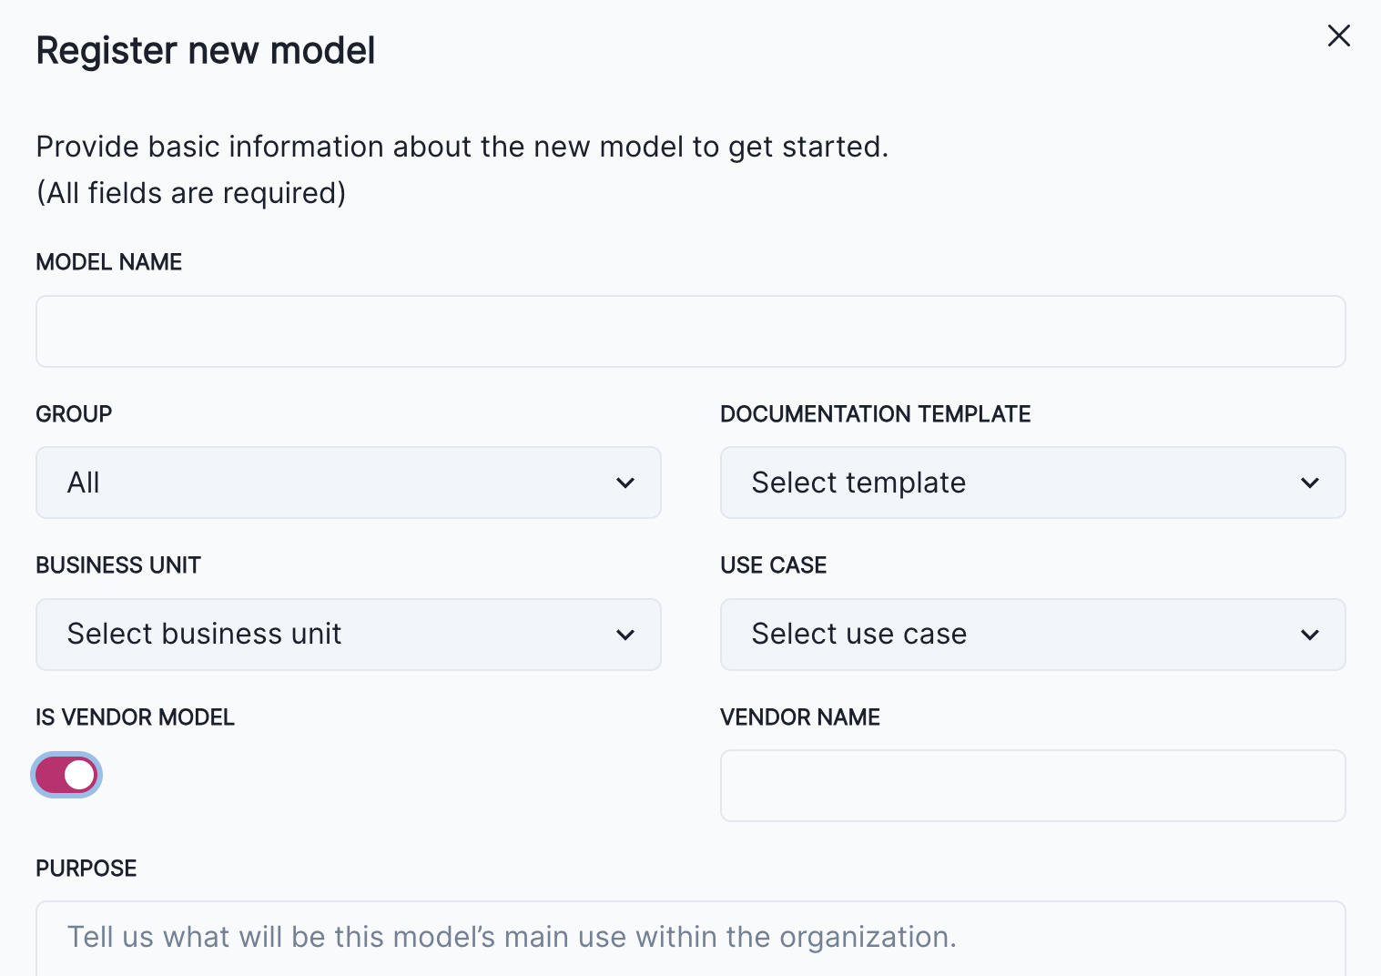This screenshot has width=1381, height=976.
Task: Click the GROUP label
Action: click(x=73, y=414)
